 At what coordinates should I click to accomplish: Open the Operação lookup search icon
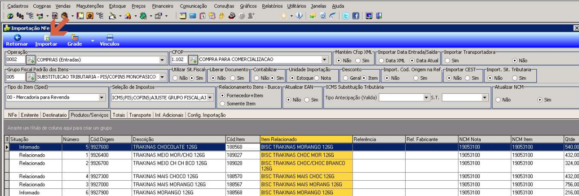pyautogui.click(x=31, y=59)
